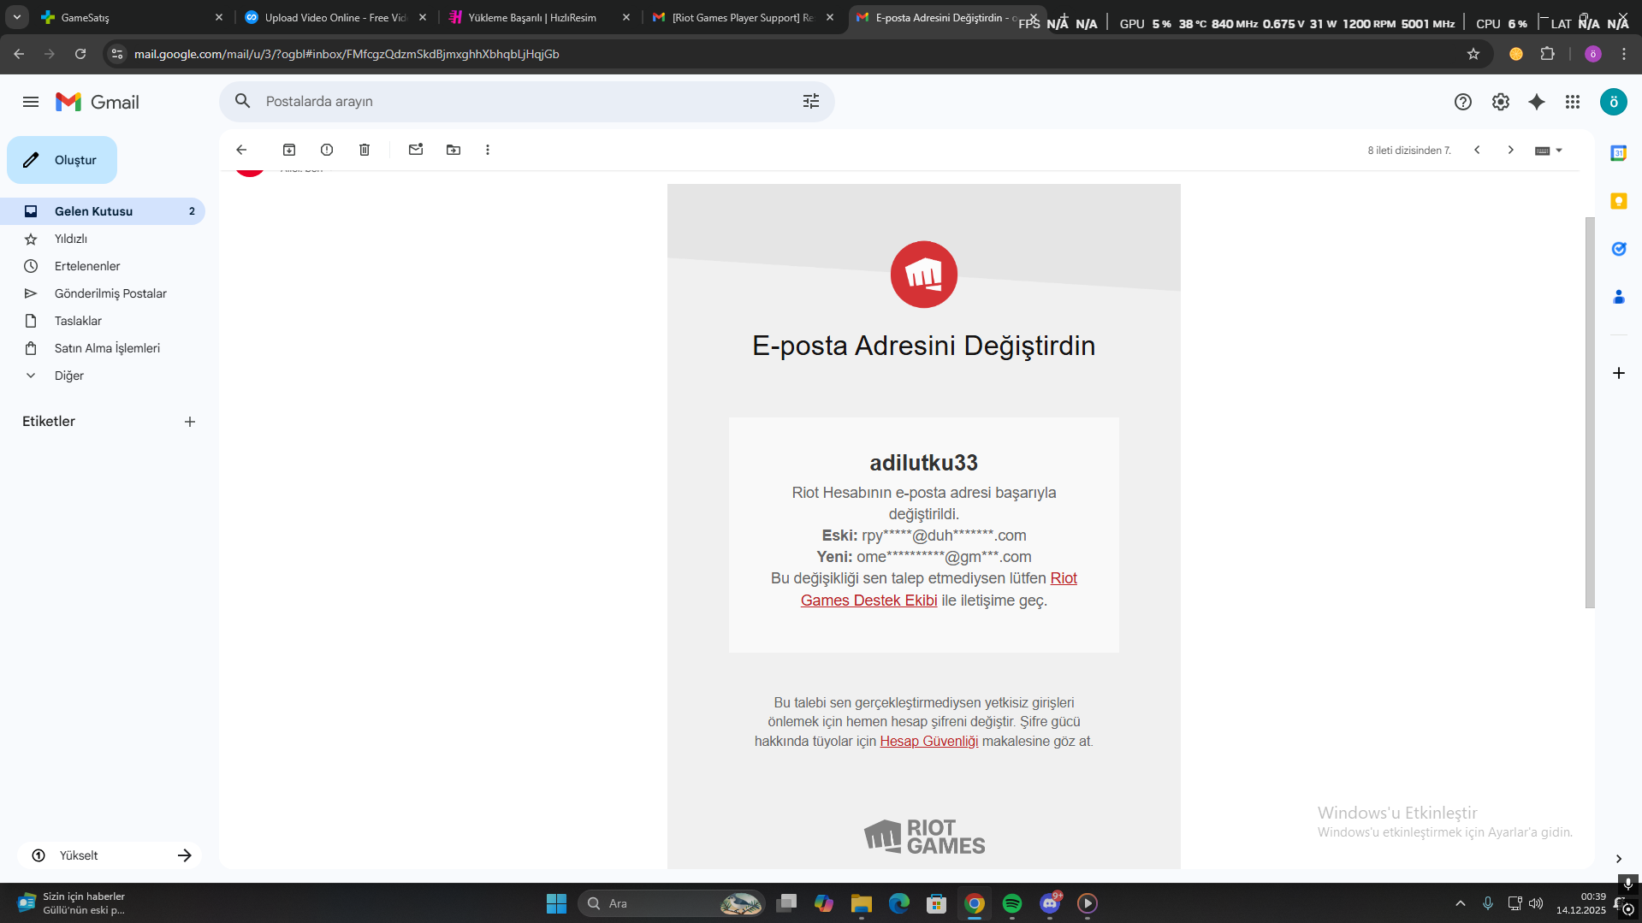1642x923 pixels.
Task: Go to the newer conversation
Action: 1477,150
